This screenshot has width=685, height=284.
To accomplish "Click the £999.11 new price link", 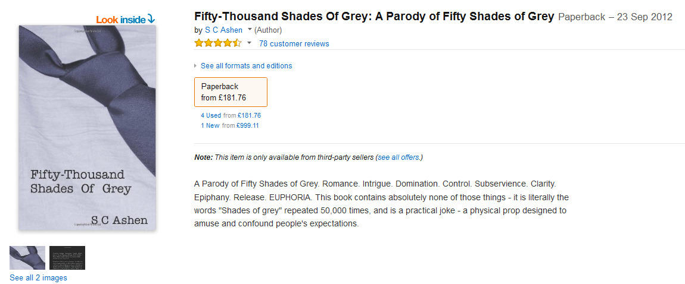I will point(248,125).
